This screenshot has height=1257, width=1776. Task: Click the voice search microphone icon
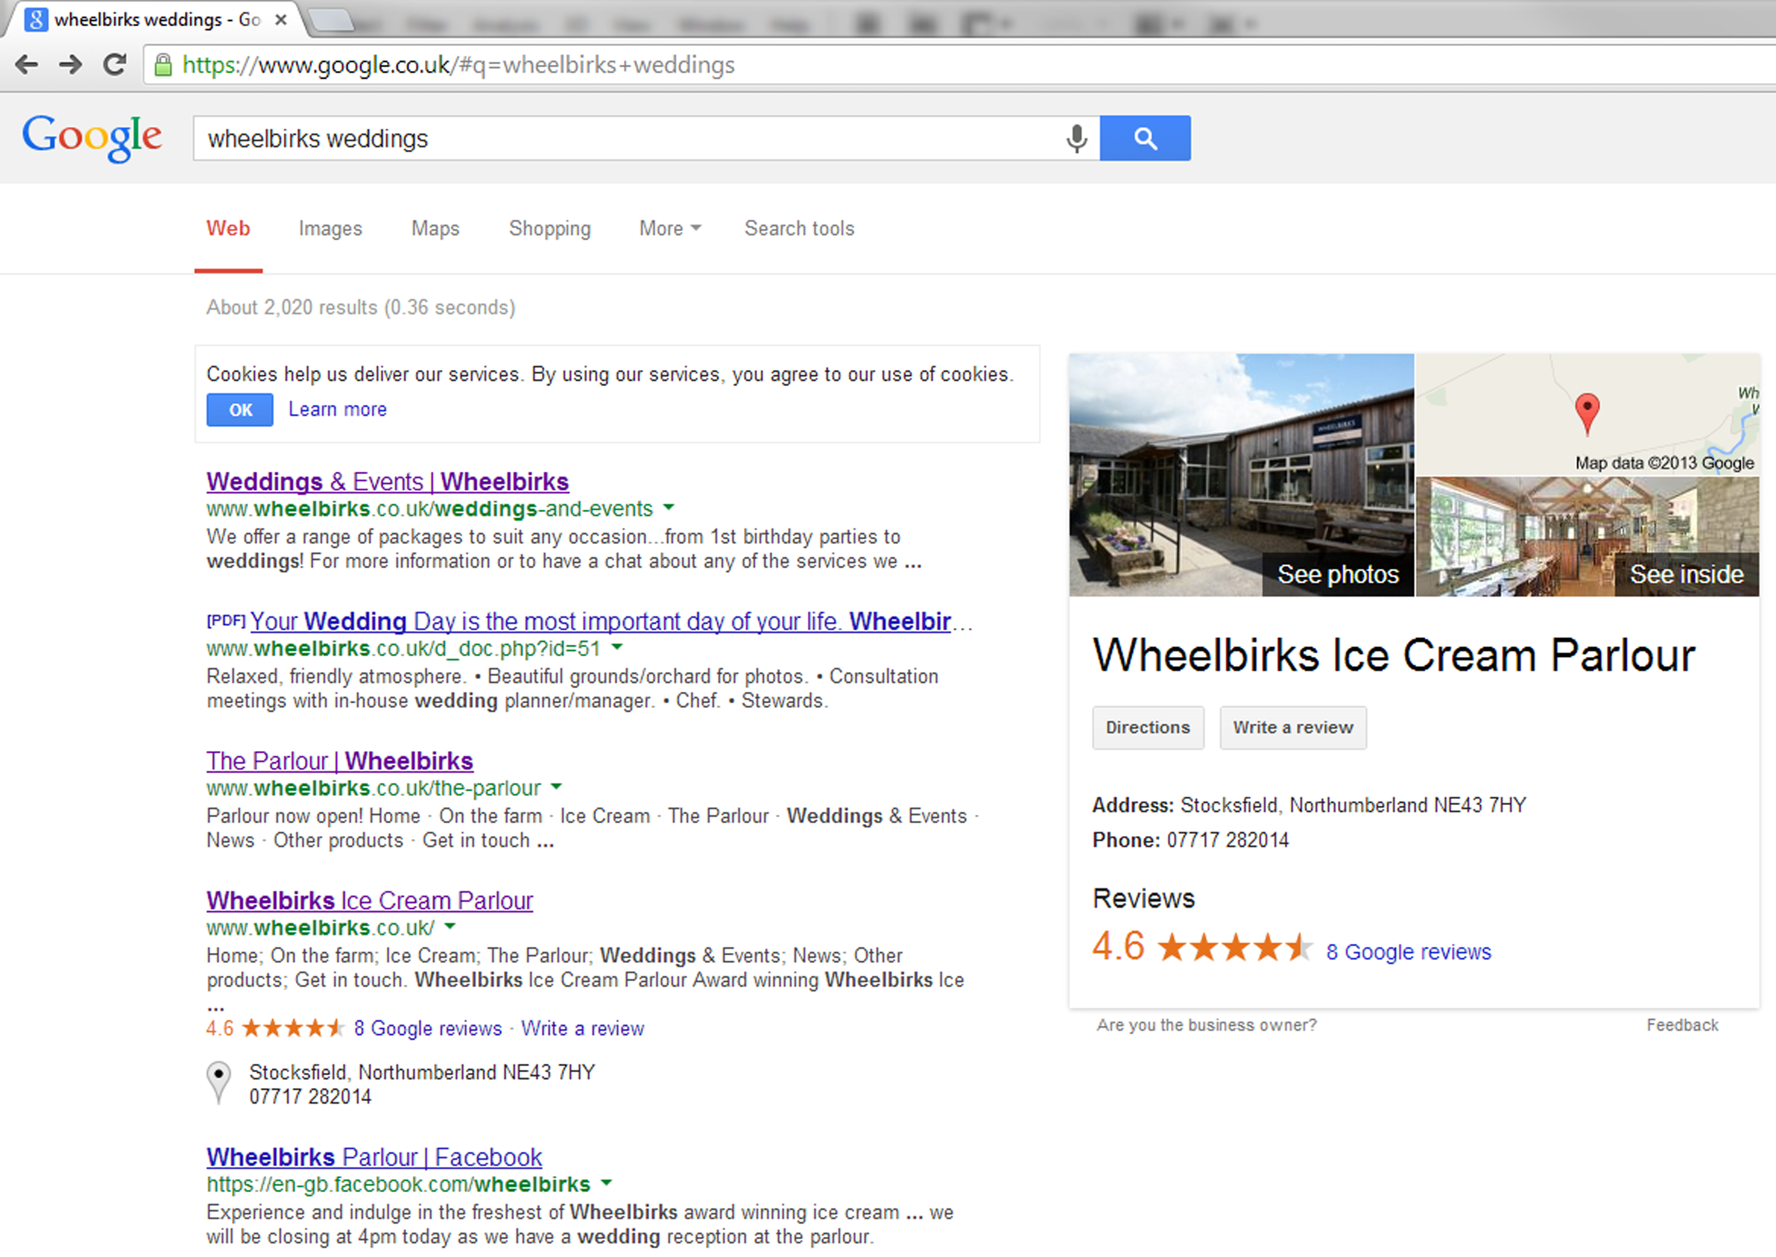(1076, 139)
